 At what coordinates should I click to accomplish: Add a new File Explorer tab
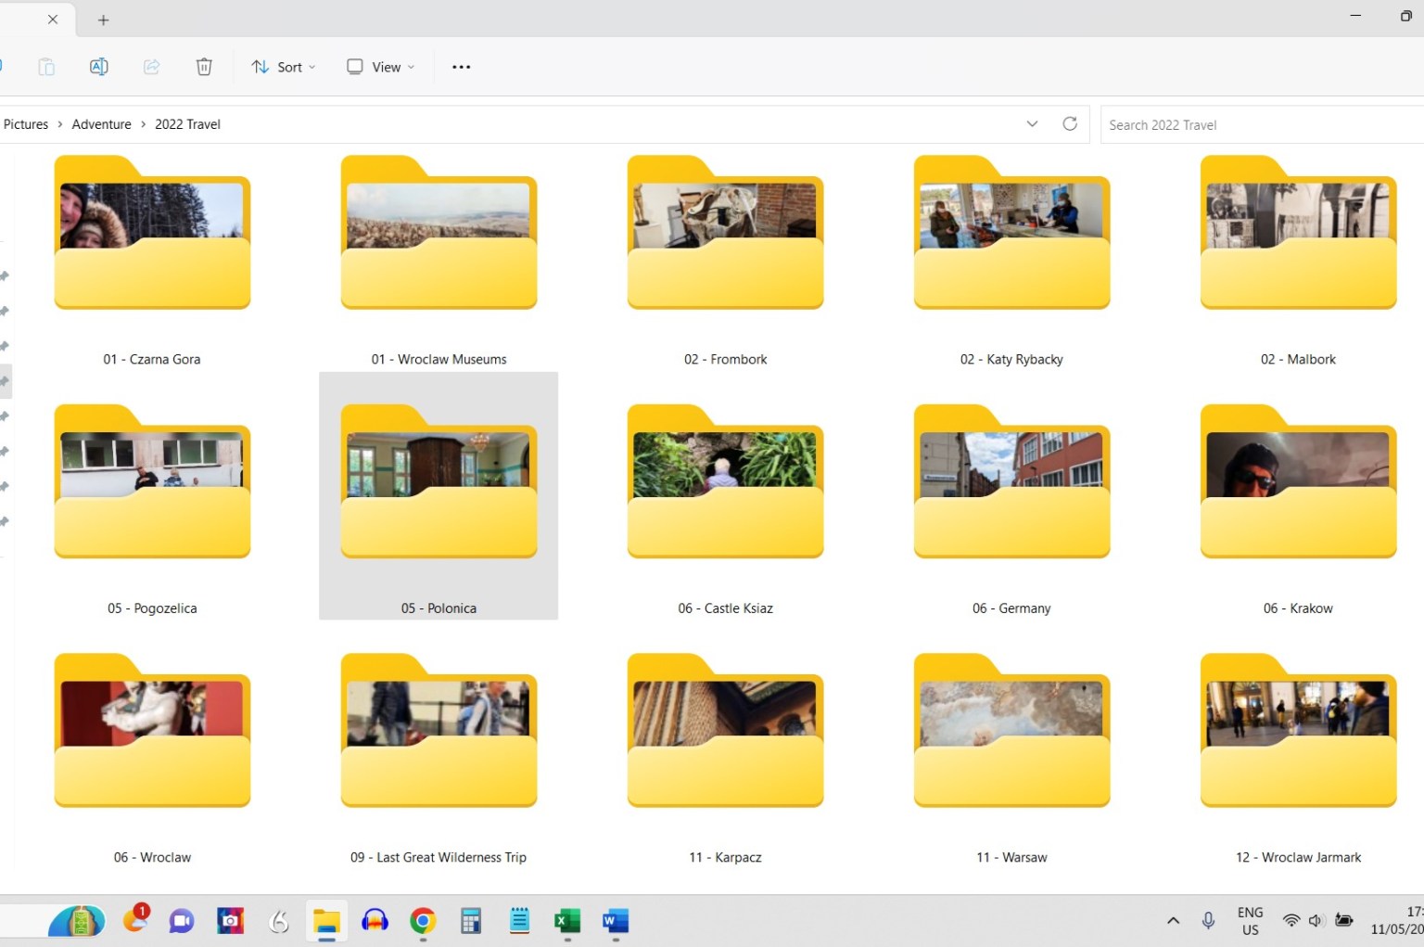(103, 19)
